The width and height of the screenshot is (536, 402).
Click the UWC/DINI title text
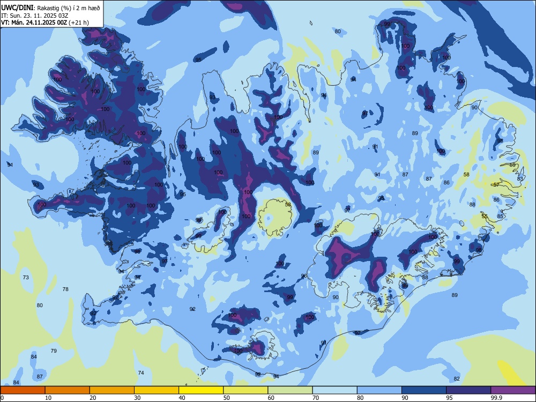[17, 8]
